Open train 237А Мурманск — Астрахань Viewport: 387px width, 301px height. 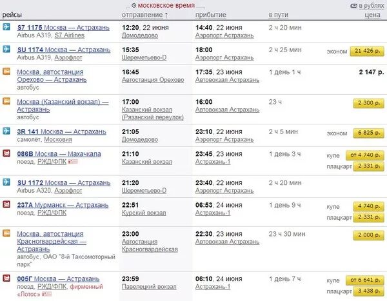coord(63,205)
